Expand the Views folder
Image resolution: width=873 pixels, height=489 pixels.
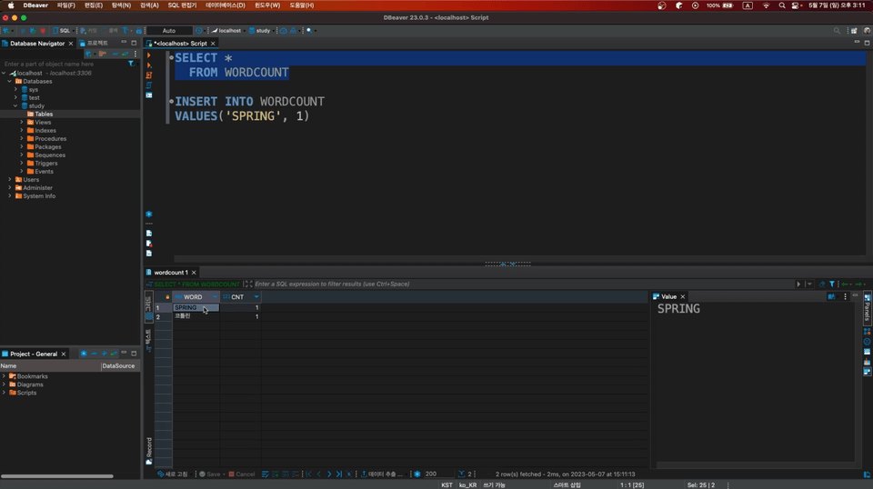[x=22, y=123]
